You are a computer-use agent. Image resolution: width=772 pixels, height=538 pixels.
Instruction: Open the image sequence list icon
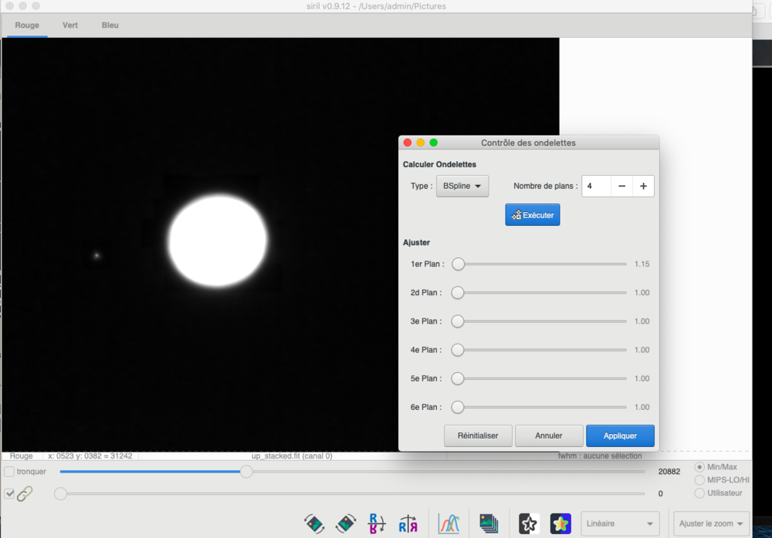coord(490,523)
